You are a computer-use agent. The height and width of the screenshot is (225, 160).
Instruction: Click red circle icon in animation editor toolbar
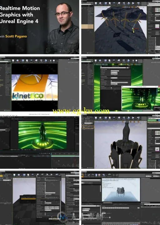99,175
